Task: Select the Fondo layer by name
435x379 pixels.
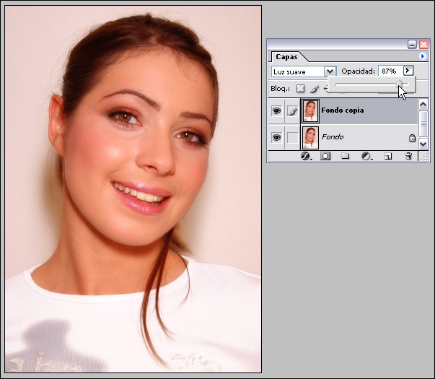Action: coord(333,137)
